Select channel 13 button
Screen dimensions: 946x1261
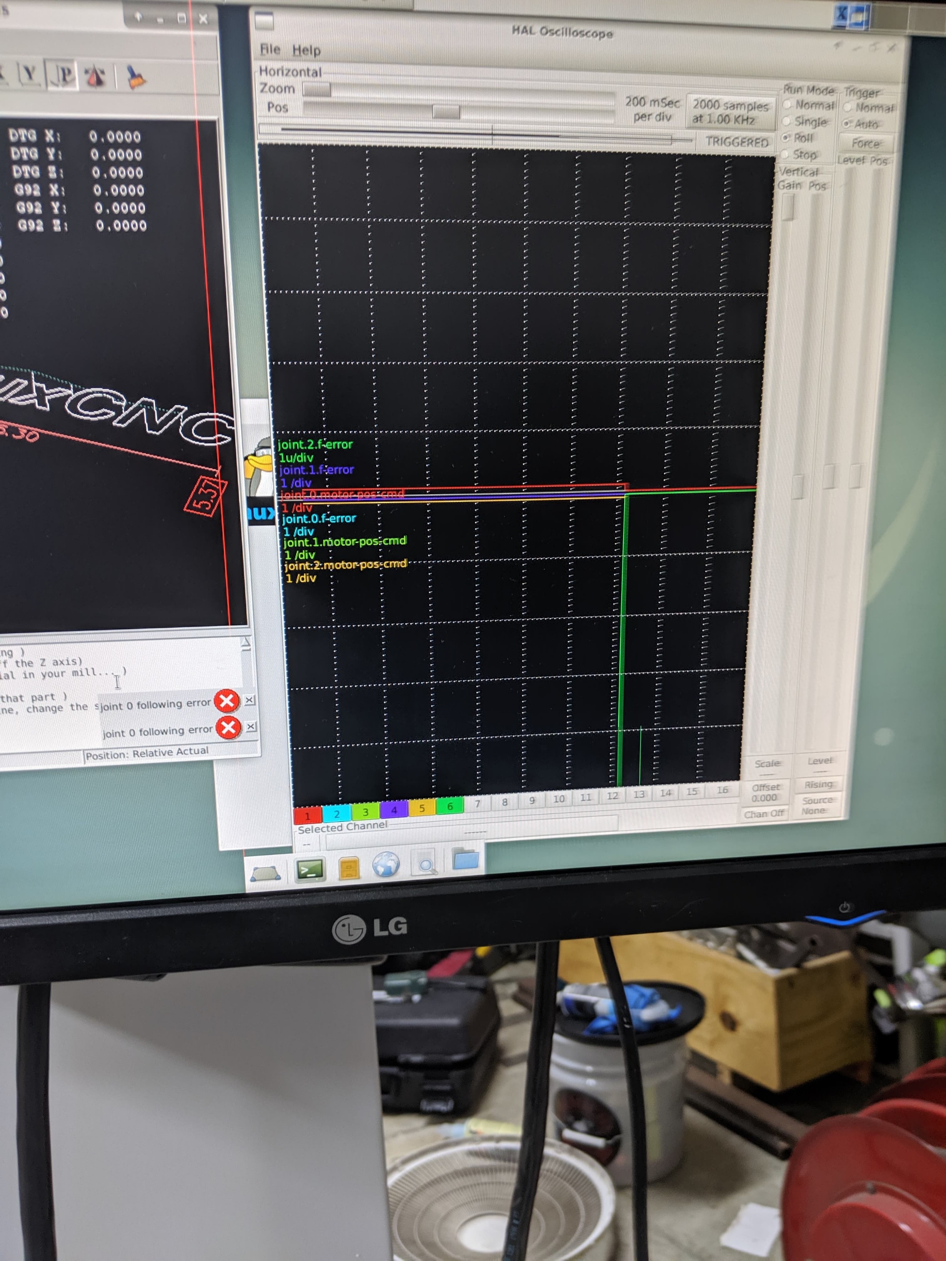(x=639, y=794)
